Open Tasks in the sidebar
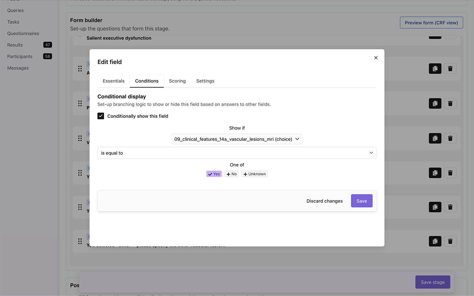The width and height of the screenshot is (474, 296). coord(13,22)
